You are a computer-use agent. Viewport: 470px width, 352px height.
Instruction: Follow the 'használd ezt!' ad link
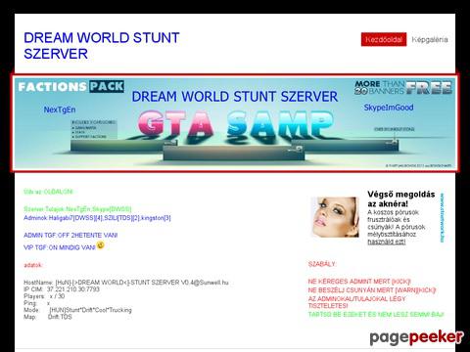pos(387,242)
